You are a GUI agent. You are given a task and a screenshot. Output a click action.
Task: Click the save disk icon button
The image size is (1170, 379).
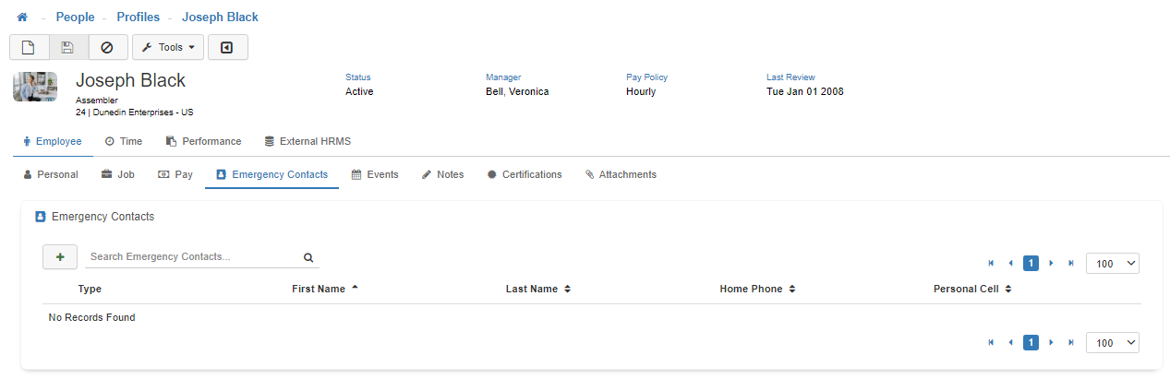point(67,47)
